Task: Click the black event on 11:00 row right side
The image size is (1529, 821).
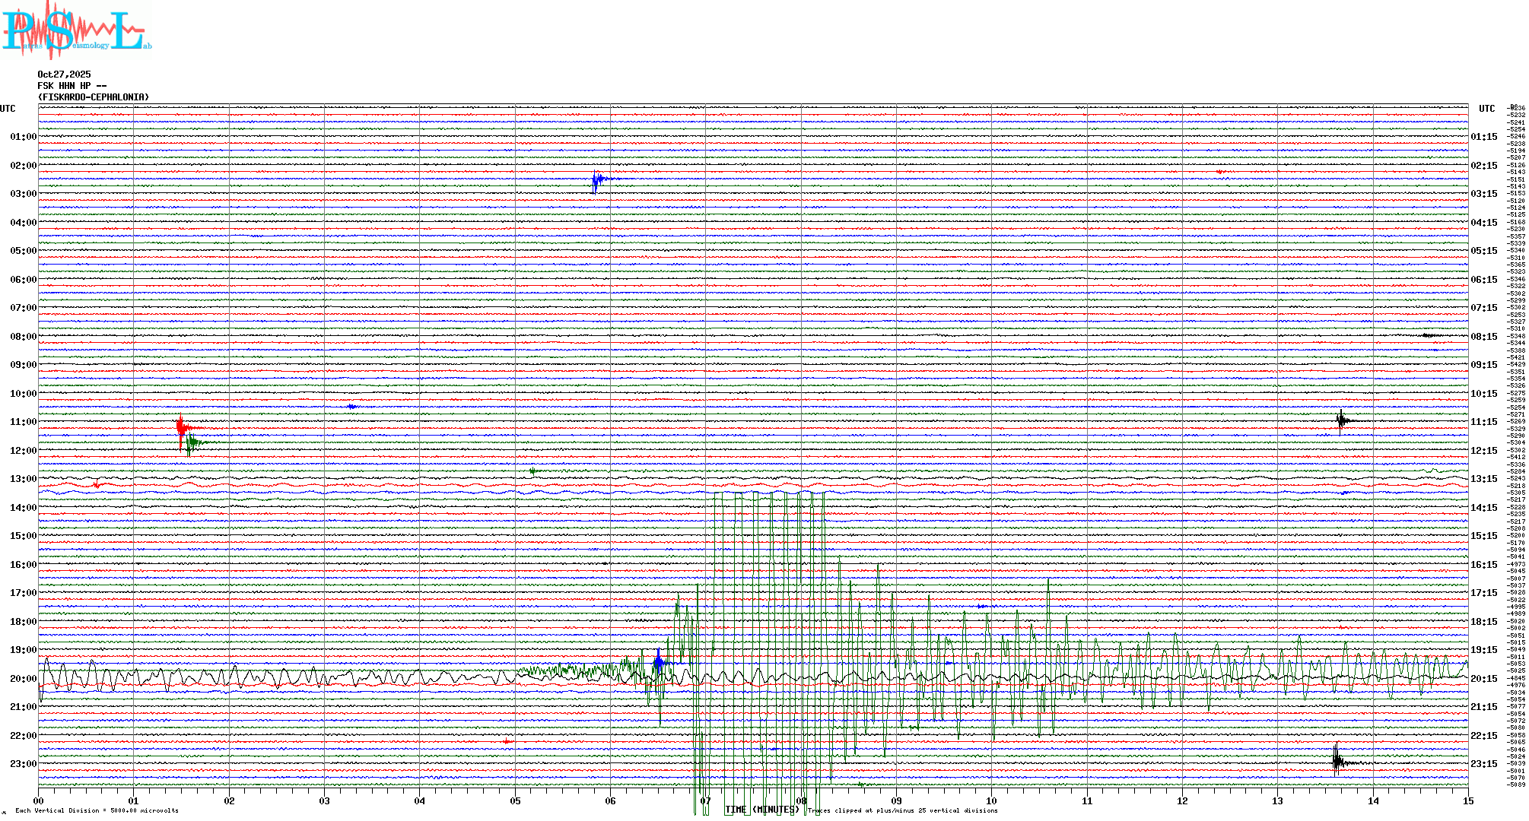Action: click(1342, 420)
